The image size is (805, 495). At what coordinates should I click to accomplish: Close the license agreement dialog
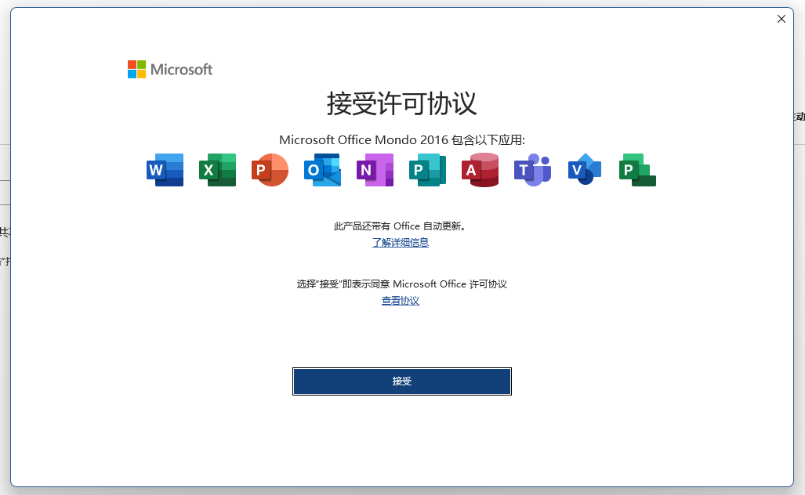[x=781, y=19]
